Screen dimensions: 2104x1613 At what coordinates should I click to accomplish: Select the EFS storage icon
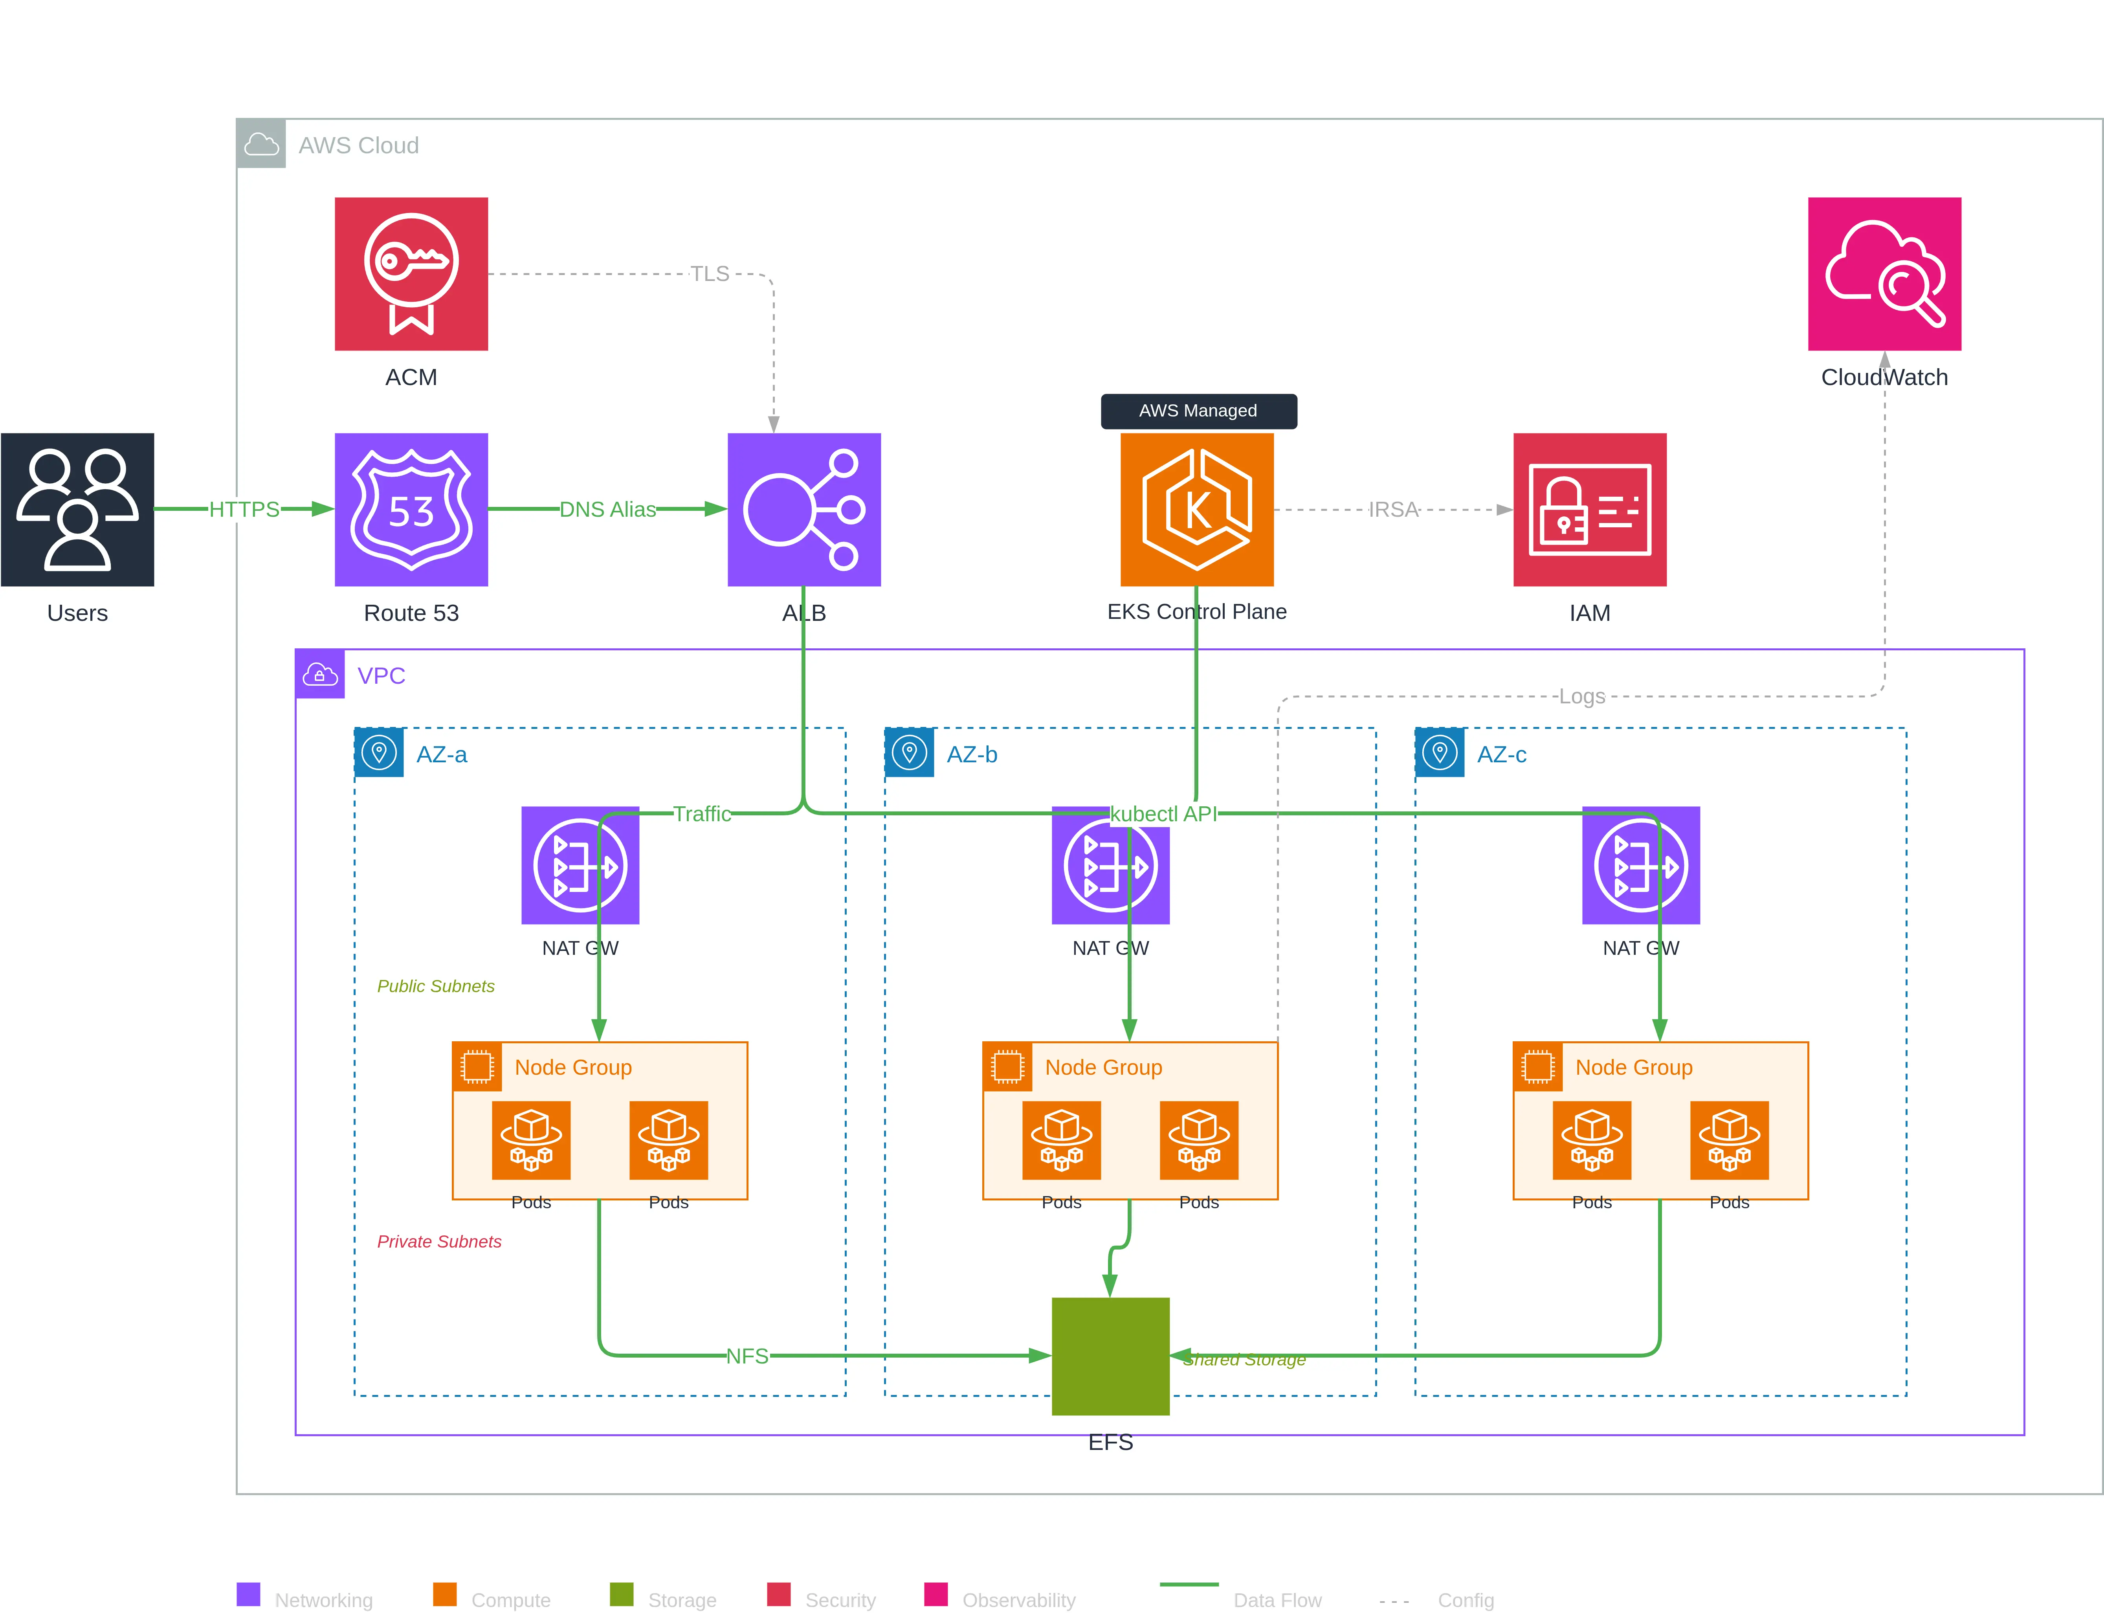[x=1111, y=1357]
